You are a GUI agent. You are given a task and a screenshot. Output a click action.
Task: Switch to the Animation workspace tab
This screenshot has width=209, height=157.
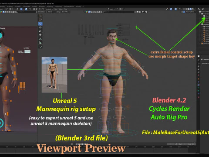(x=42, y=7)
